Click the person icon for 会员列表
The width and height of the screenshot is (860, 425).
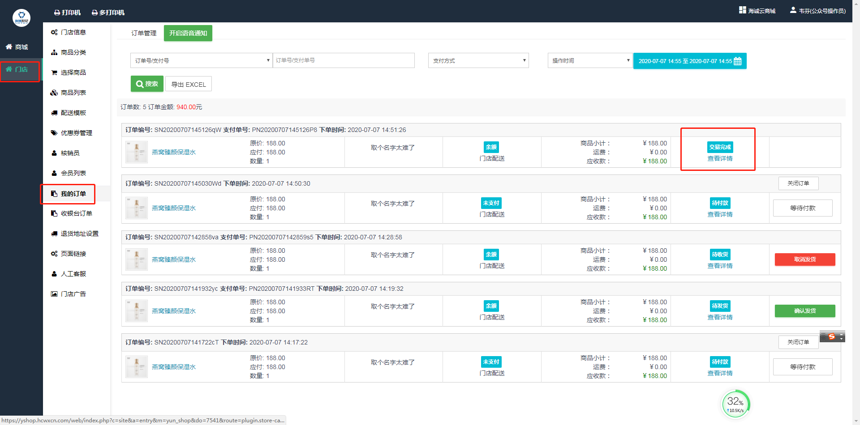coord(54,173)
